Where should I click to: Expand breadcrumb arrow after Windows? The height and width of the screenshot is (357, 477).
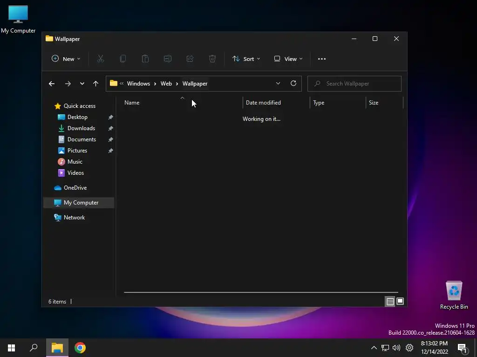point(155,84)
